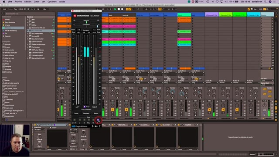Open the Ayuda menu

point(62,2)
